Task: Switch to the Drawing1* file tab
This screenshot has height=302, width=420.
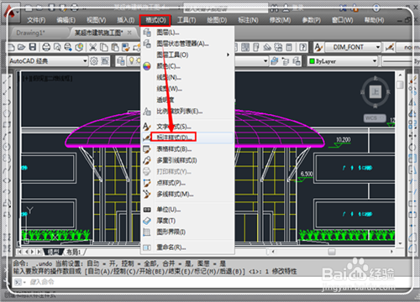Action: (x=30, y=33)
